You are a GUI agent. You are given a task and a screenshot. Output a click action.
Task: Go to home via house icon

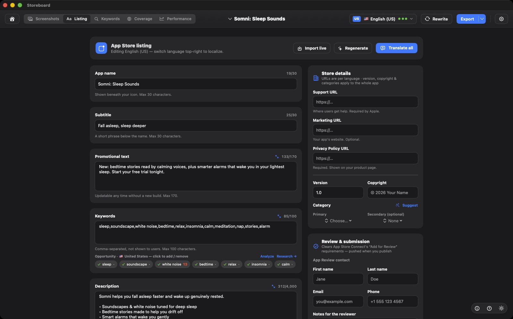point(12,19)
